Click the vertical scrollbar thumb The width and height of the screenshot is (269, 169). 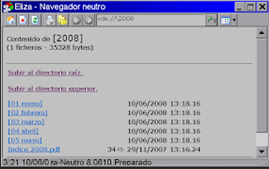(262, 85)
